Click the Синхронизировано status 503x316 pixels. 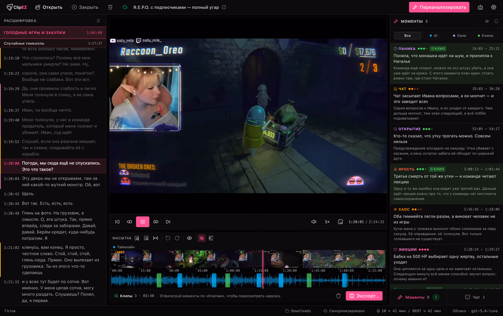pos(343,311)
